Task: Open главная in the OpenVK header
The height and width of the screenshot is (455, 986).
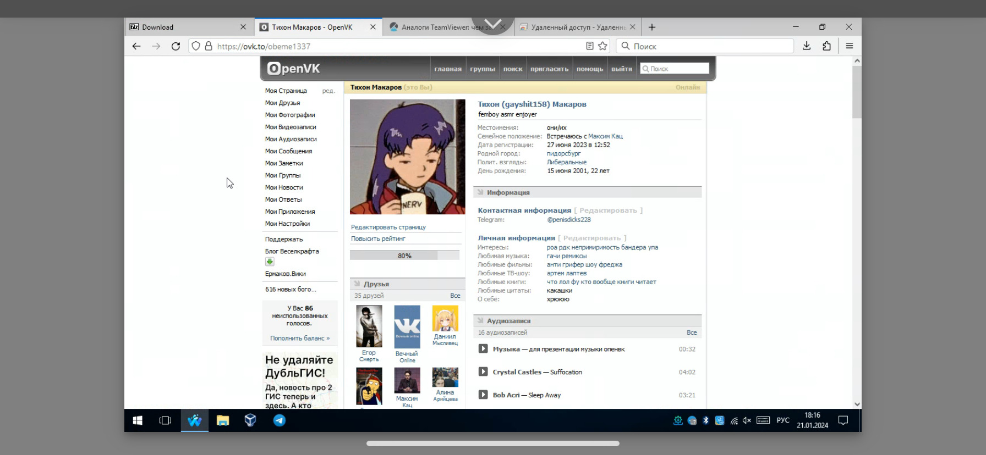Action: pyautogui.click(x=448, y=69)
